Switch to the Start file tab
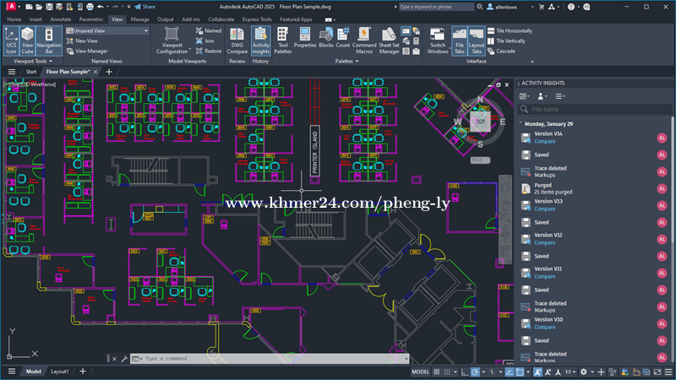 (31, 72)
